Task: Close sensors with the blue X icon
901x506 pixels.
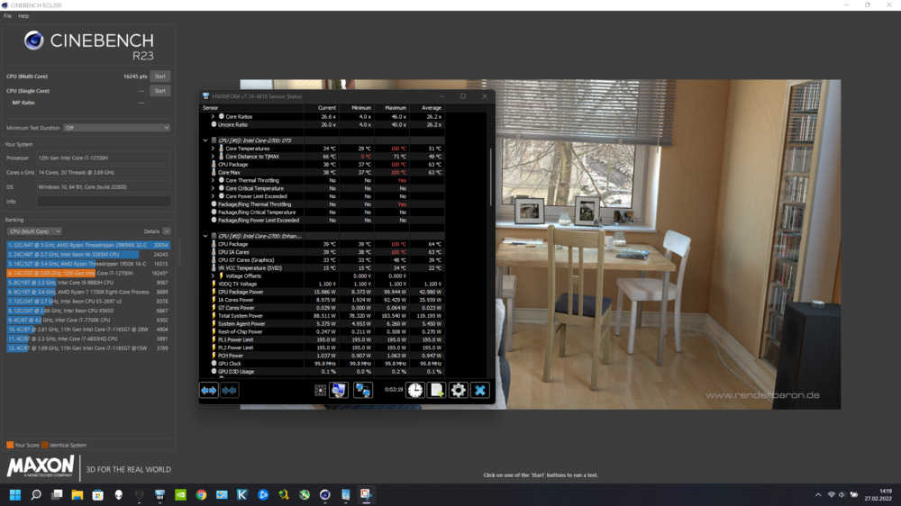Action: 479,390
